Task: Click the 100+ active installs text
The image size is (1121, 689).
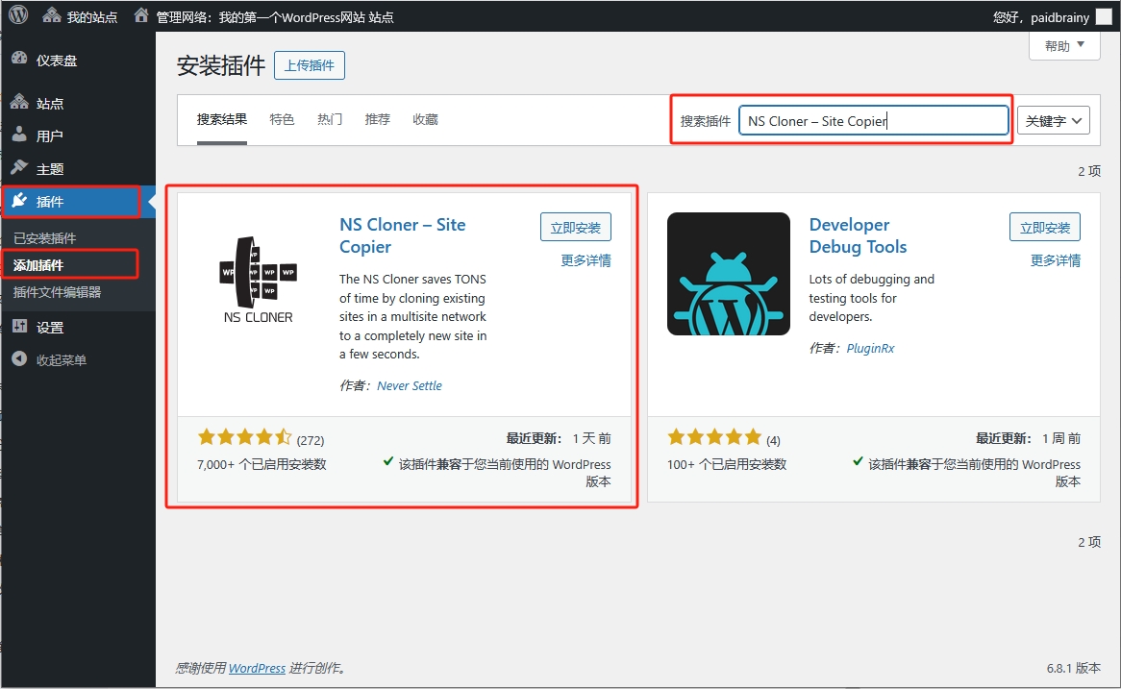Action: pos(727,464)
